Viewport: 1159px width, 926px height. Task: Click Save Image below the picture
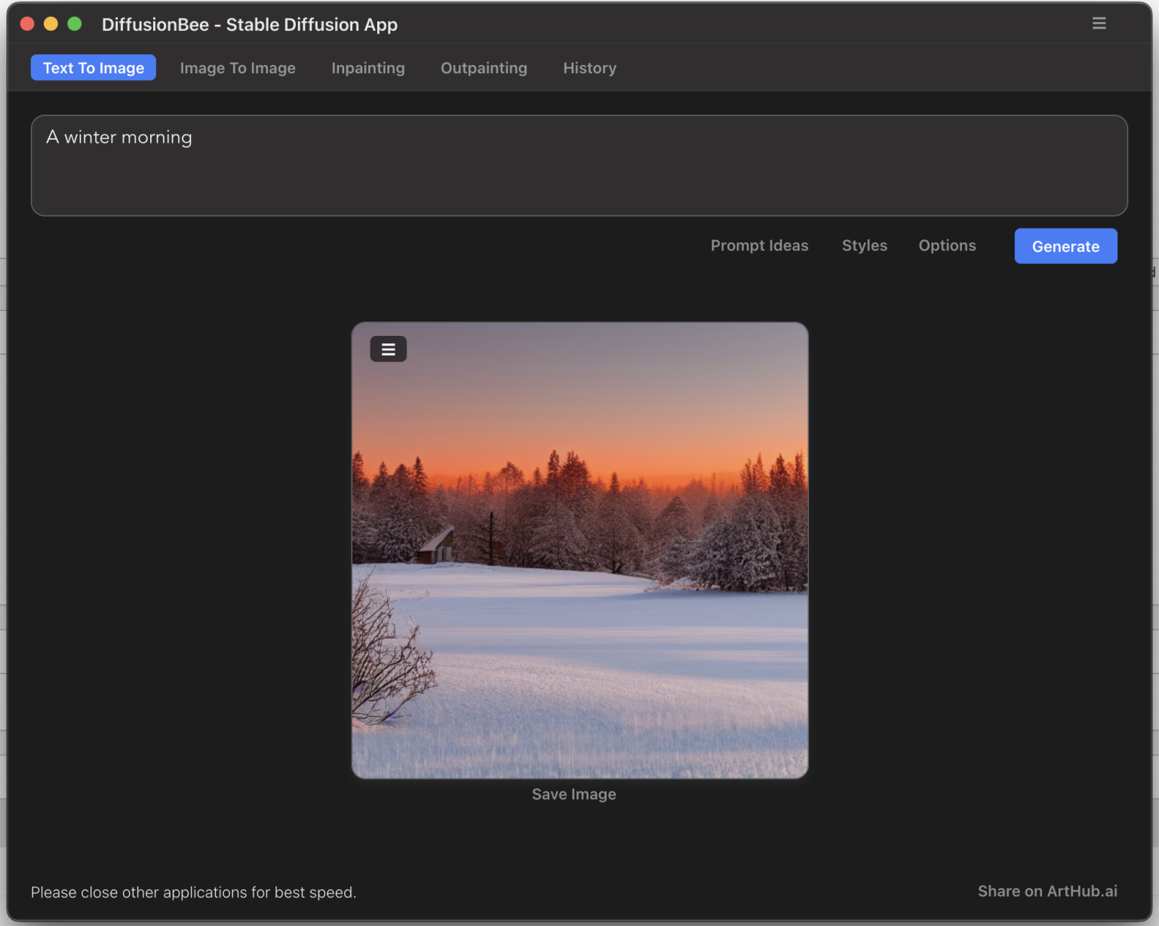point(573,794)
